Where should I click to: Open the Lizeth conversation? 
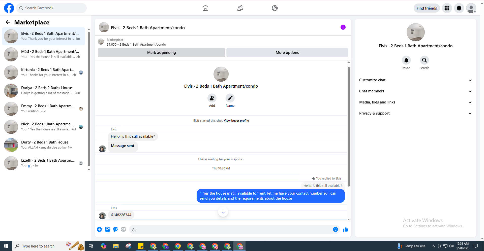coord(43,163)
